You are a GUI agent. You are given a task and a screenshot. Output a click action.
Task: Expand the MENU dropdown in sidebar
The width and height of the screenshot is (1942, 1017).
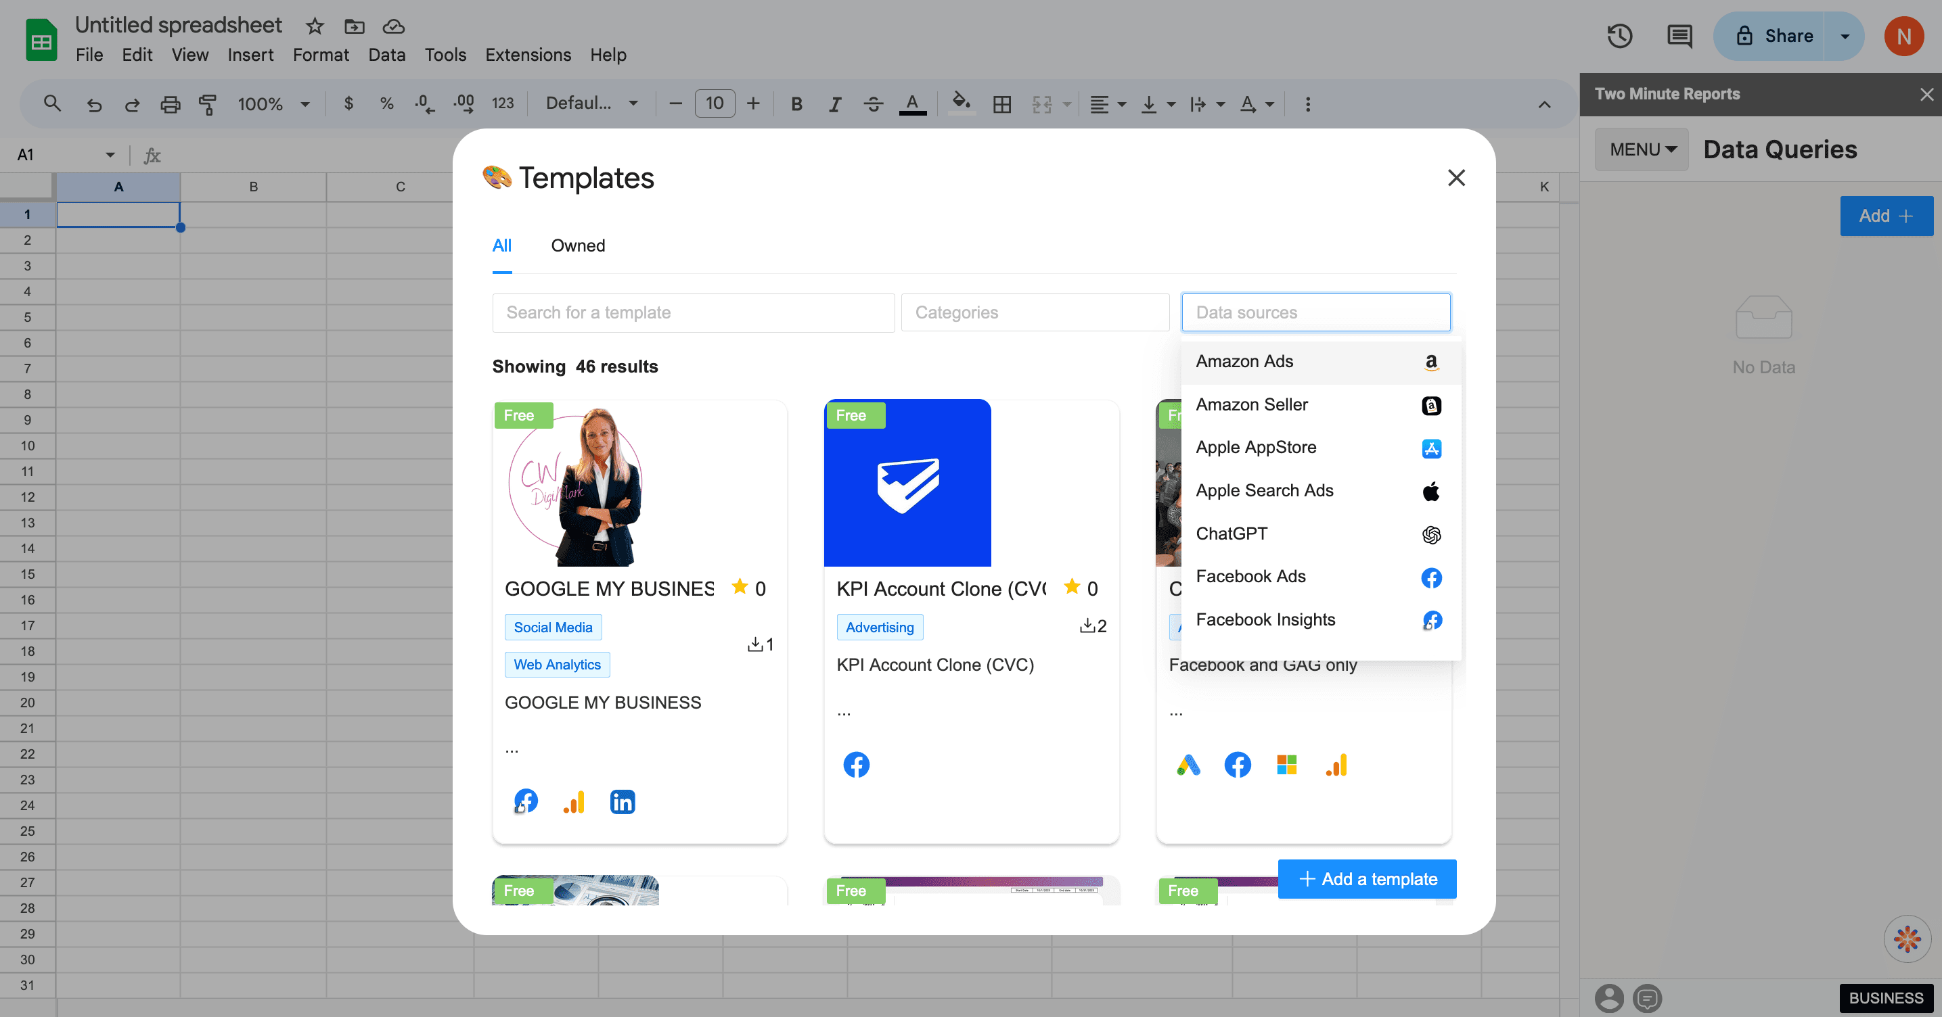1642,150
